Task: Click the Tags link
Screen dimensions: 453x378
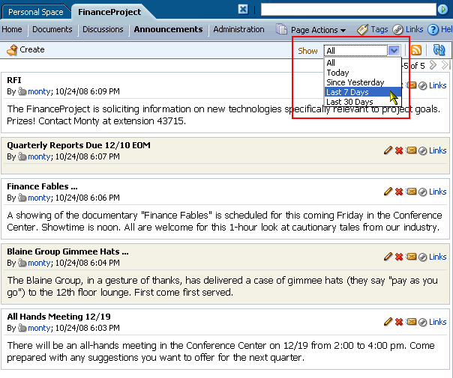Action: 379,29
